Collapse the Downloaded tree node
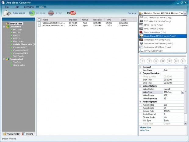Viewport: 189px width, 142px height. pos(4,59)
